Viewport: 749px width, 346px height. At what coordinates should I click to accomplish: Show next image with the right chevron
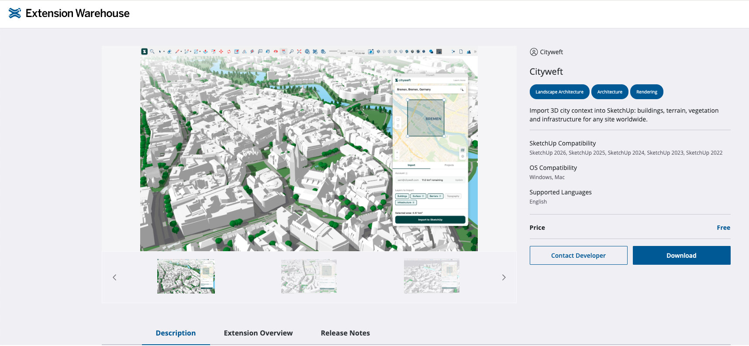[x=504, y=277]
